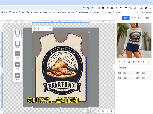The image size is (153, 114).
Task: Click the square center icon in right panel
Action: pyautogui.click(x=129, y=62)
